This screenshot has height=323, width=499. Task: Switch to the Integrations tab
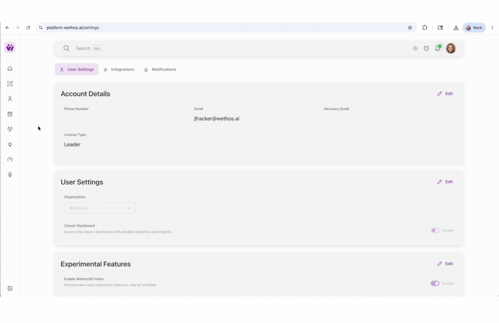(119, 69)
